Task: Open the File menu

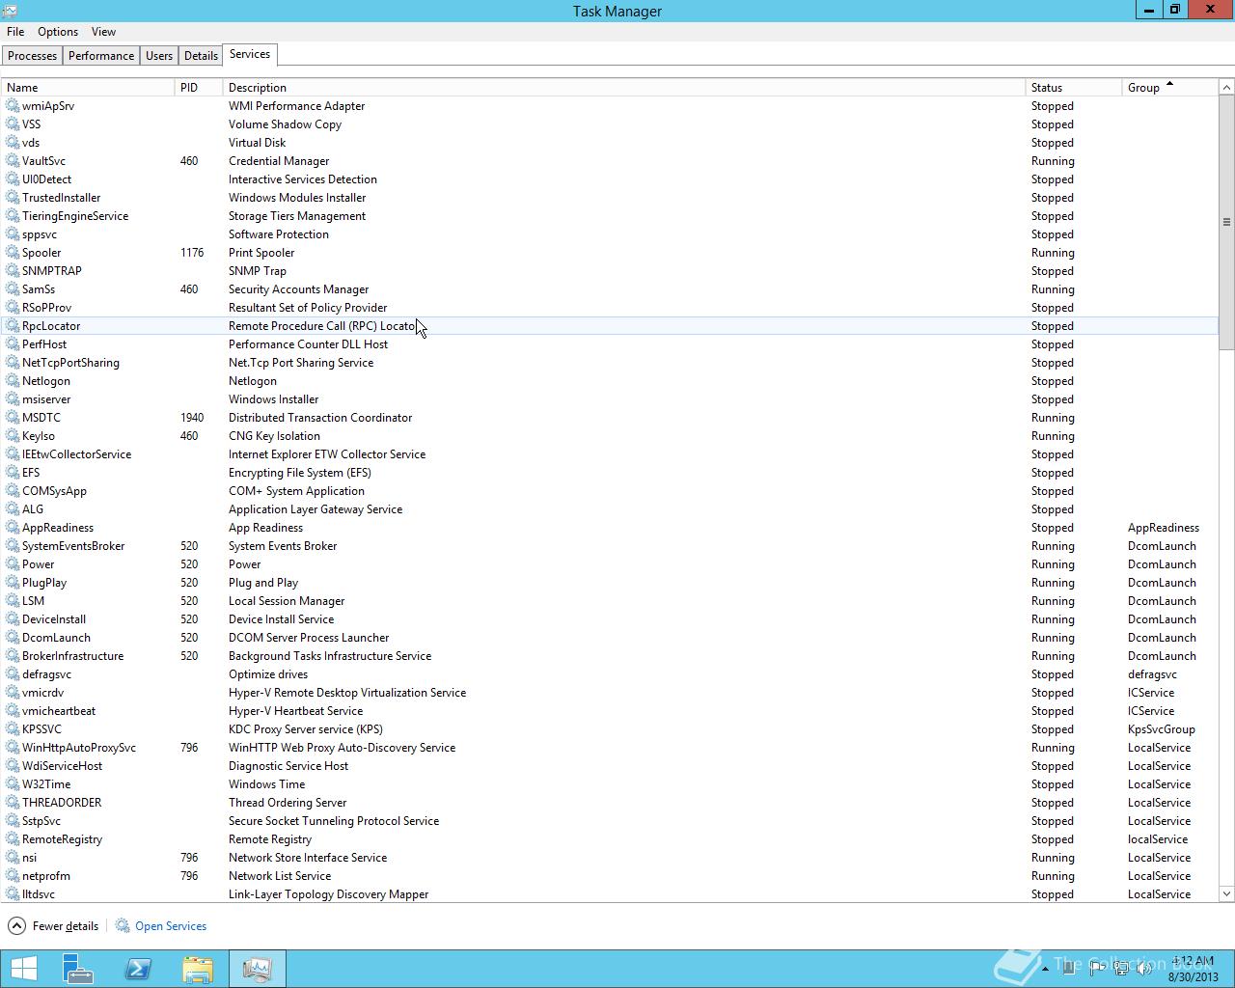Action: coord(15,32)
